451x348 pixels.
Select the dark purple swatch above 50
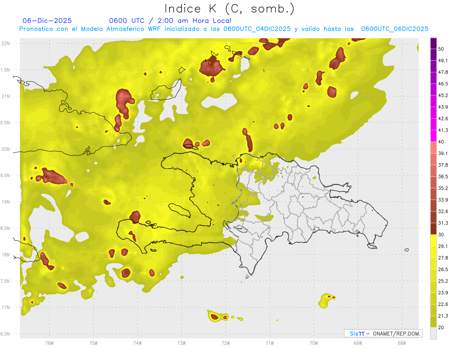433,43
